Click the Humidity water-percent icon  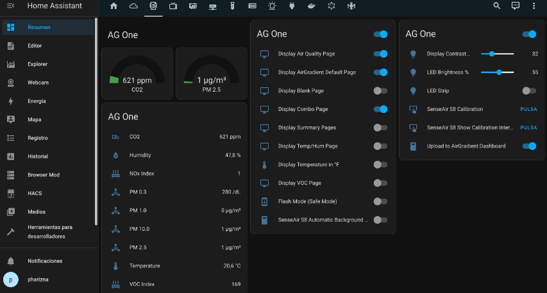(115, 155)
